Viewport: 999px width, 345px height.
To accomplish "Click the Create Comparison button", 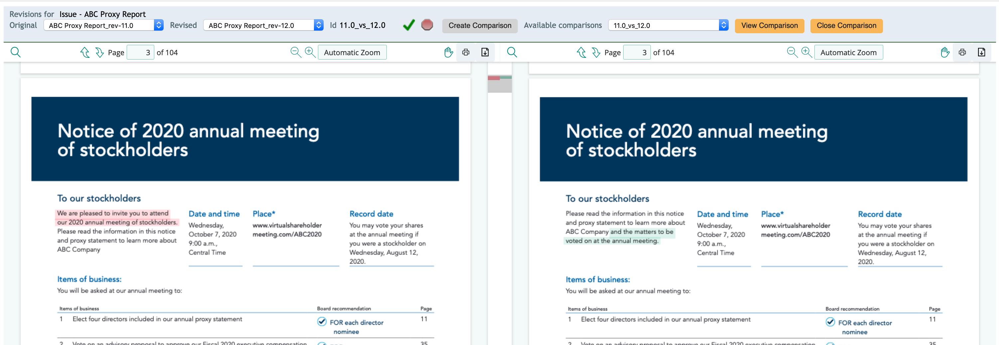I will (x=479, y=26).
